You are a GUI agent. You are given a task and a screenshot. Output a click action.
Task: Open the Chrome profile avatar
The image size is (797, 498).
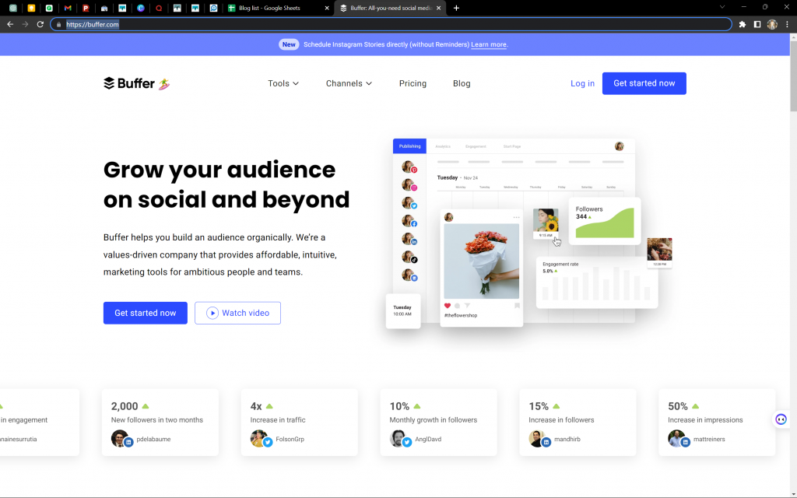coord(772,24)
